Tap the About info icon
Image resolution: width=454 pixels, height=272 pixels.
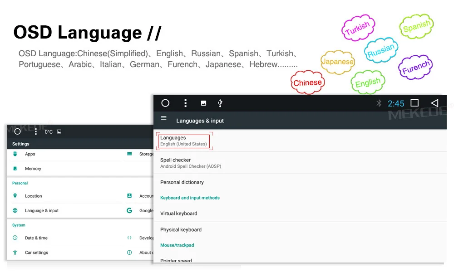click(x=129, y=253)
